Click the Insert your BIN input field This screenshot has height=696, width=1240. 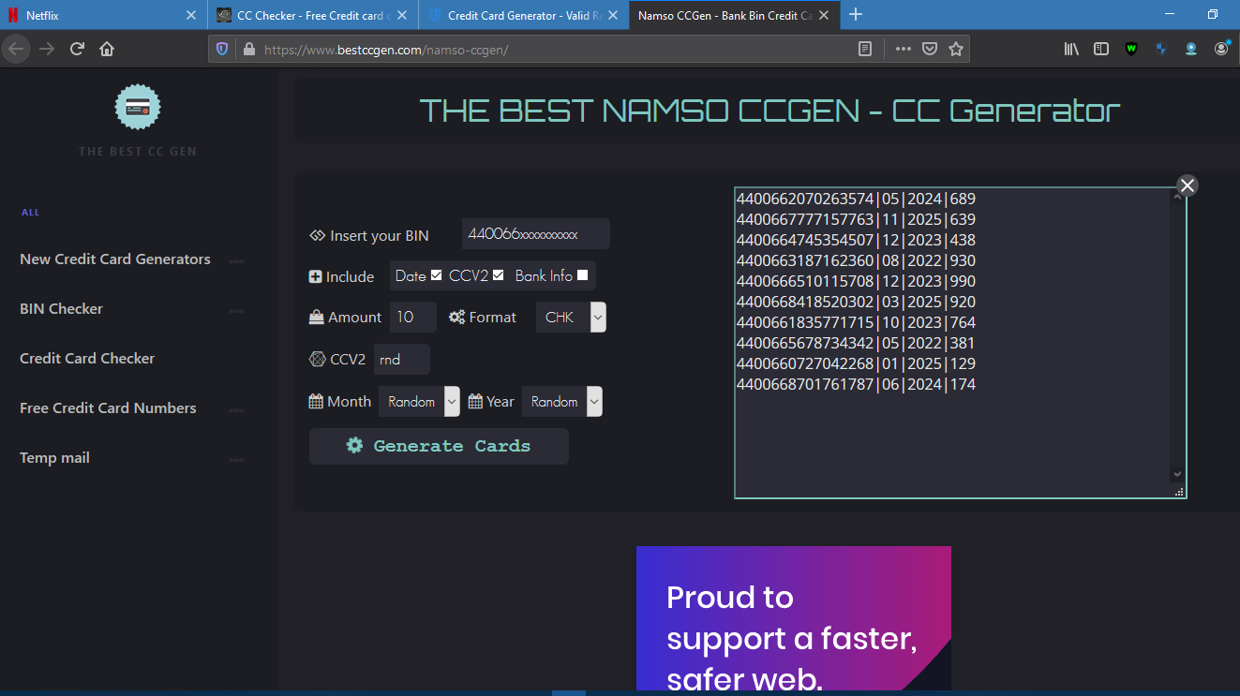coord(534,233)
